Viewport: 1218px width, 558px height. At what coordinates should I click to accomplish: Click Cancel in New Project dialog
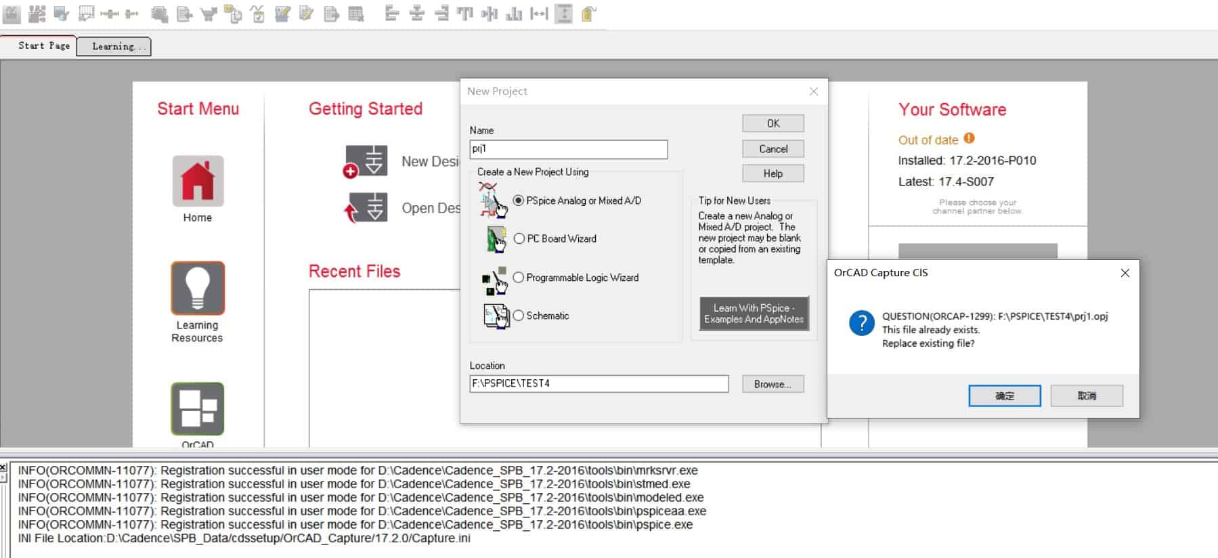point(773,149)
